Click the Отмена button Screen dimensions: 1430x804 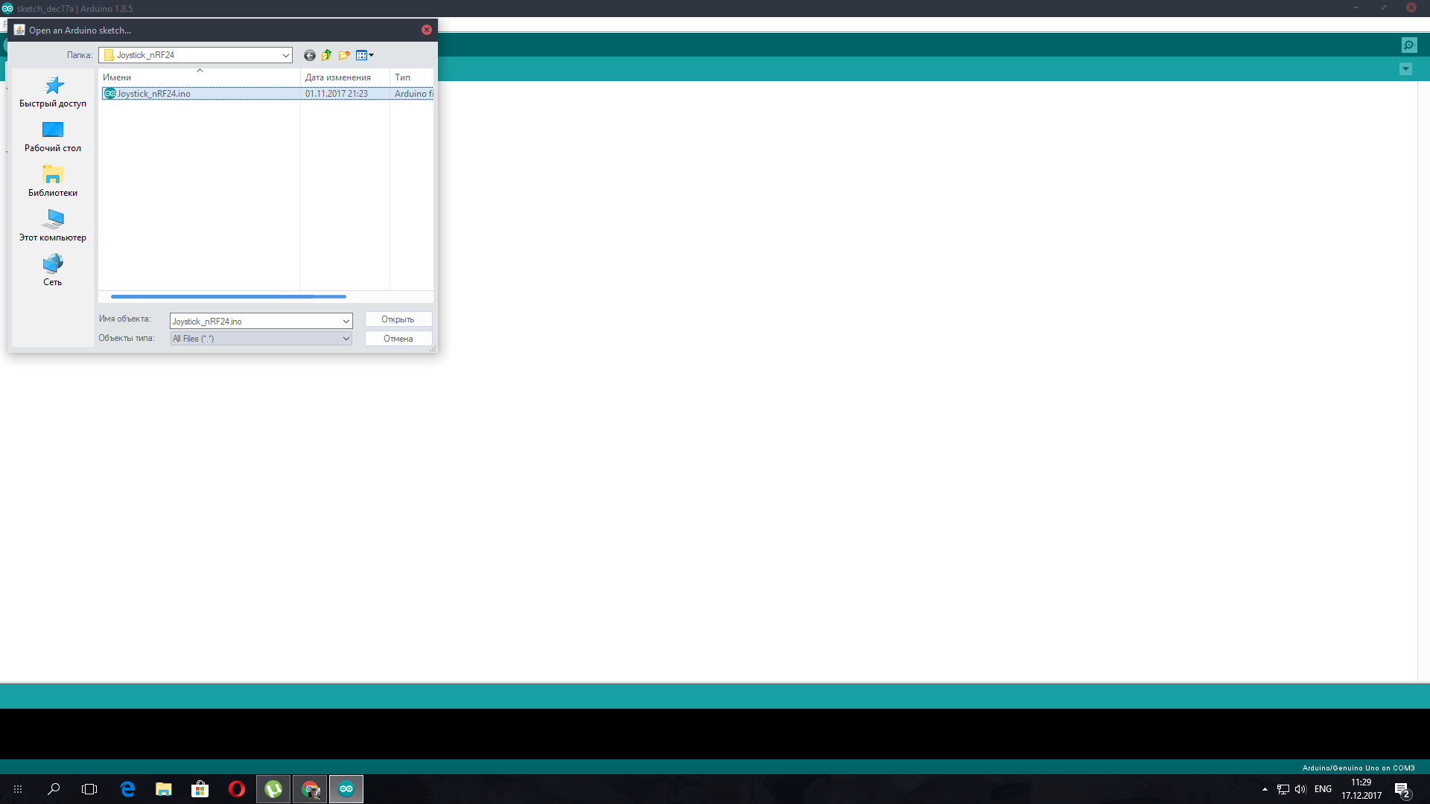point(398,339)
